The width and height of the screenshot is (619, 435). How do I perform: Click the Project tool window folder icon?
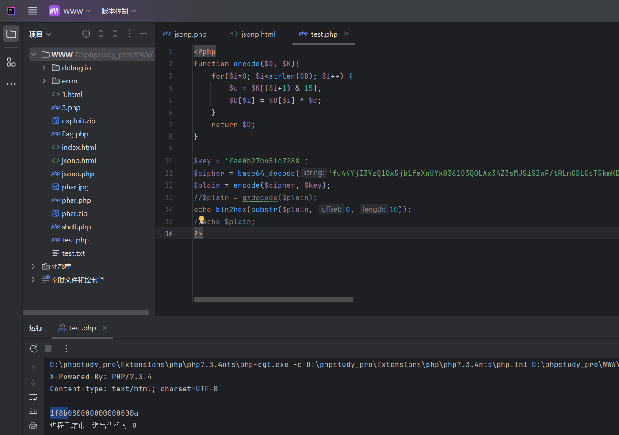click(11, 34)
